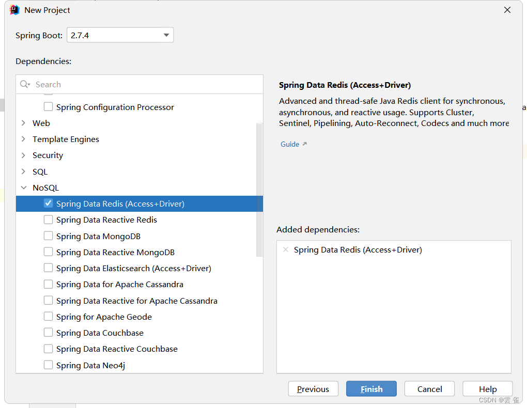Remove Spring Data Redis from added dependencies
This screenshot has height=408, width=527.
pyautogui.click(x=286, y=250)
